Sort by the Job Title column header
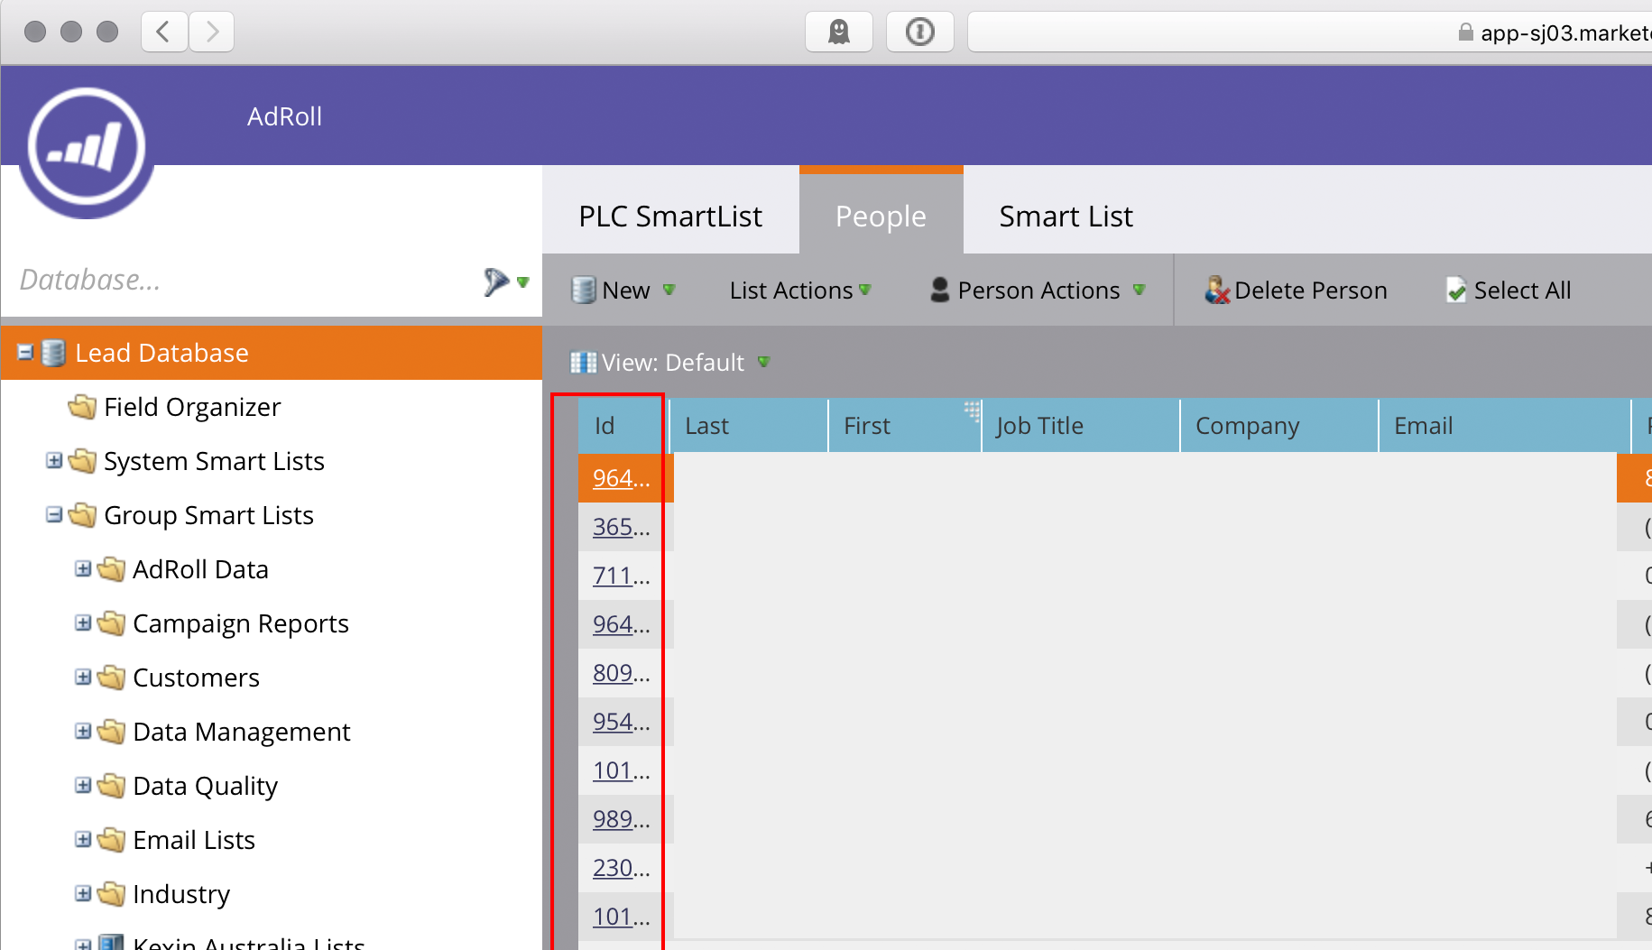 tap(1081, 426)
